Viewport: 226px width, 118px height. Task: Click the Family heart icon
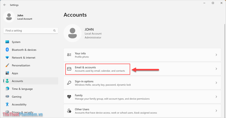69,97
